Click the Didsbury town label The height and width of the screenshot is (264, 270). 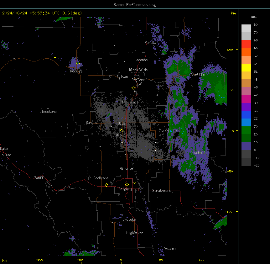coord(120,135)
